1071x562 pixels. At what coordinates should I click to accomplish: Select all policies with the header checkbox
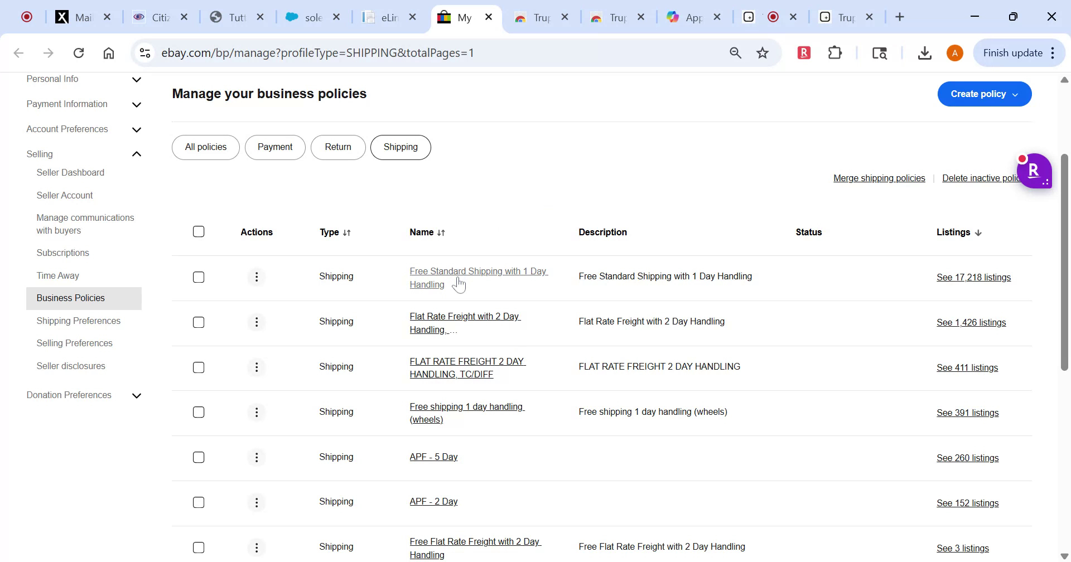(x=199, y=231)
